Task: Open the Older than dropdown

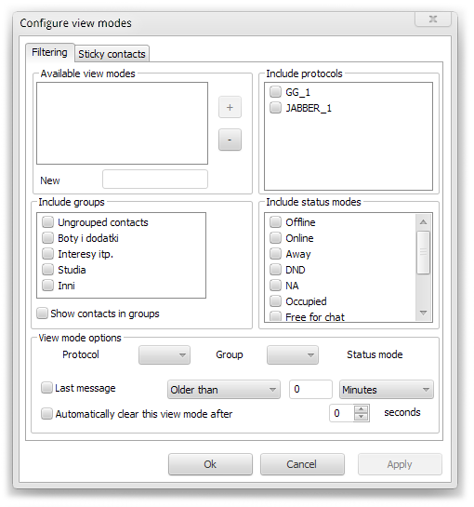Action: point(224,390)
